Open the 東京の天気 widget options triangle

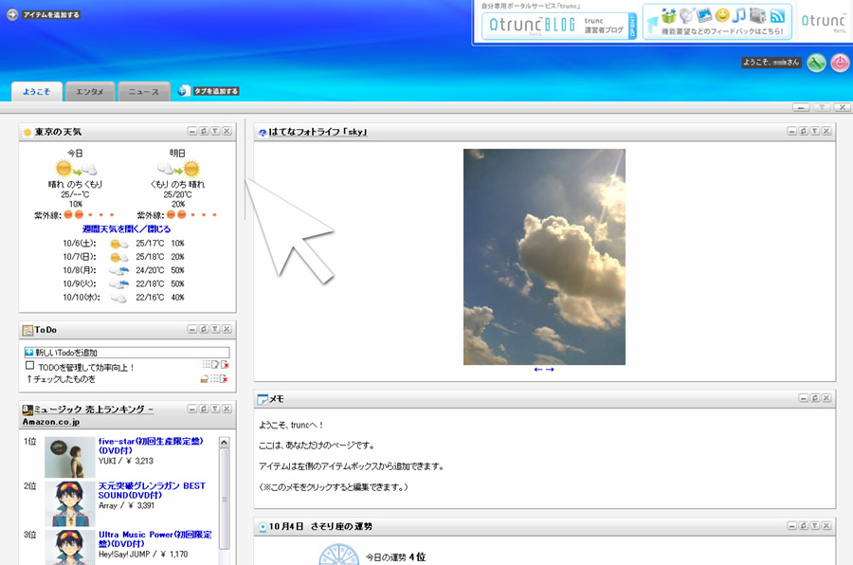tap(215, 131)
